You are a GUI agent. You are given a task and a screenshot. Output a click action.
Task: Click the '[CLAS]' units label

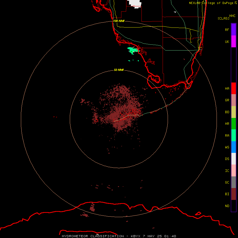pos(223,18)
